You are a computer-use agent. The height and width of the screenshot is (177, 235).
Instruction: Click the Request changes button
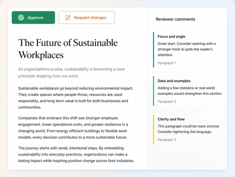coord(87,18)
